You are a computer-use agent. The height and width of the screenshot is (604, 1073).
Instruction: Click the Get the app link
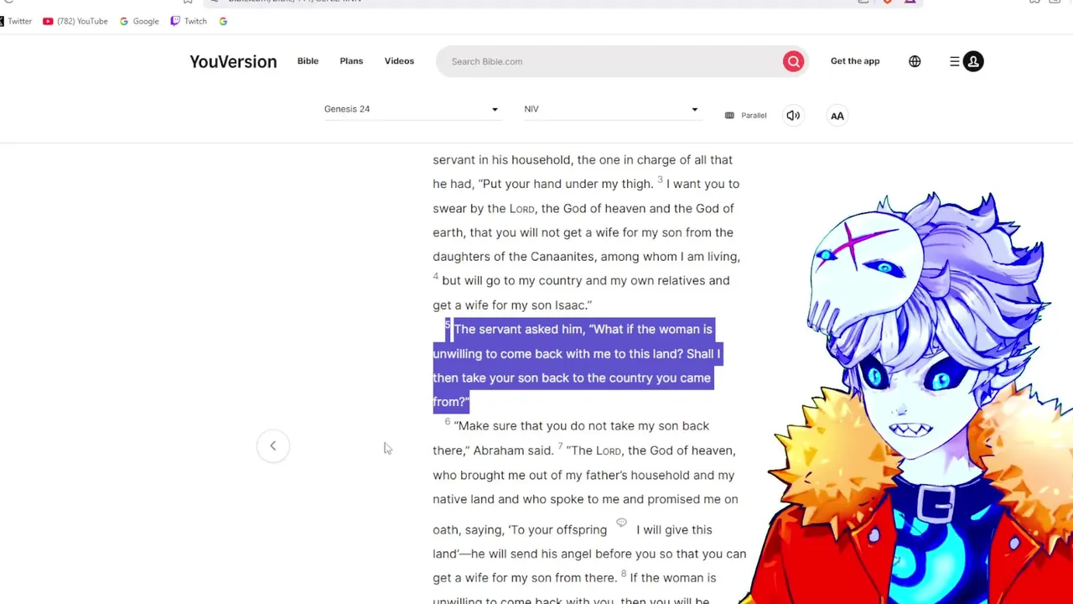(x=855, y=61)
